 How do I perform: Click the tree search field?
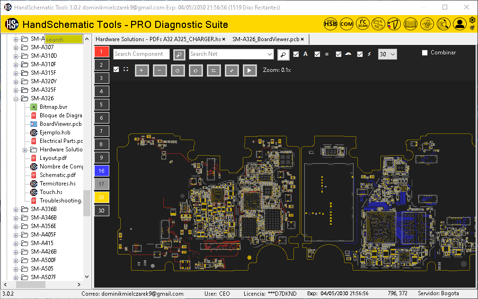[x=64, y=39]
